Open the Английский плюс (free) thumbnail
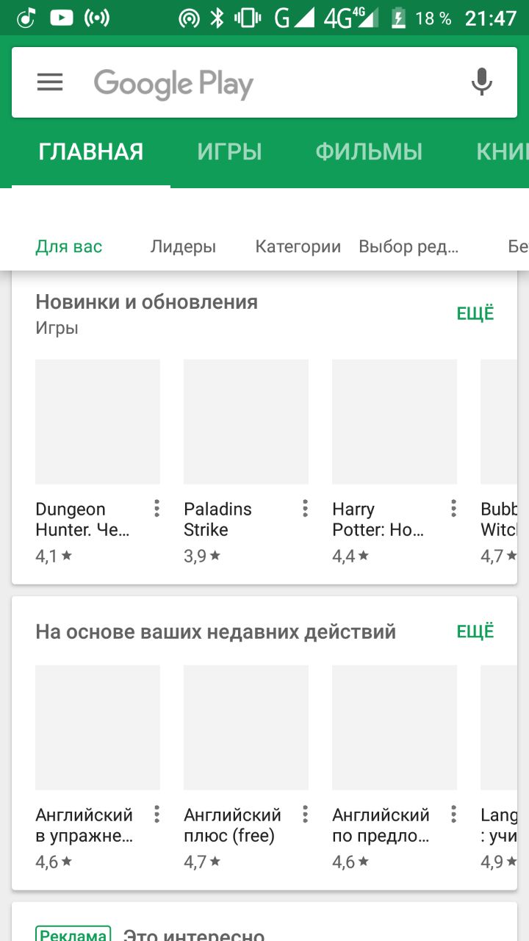The width and height of the screenshot is (529, 941). coord(246,728)
